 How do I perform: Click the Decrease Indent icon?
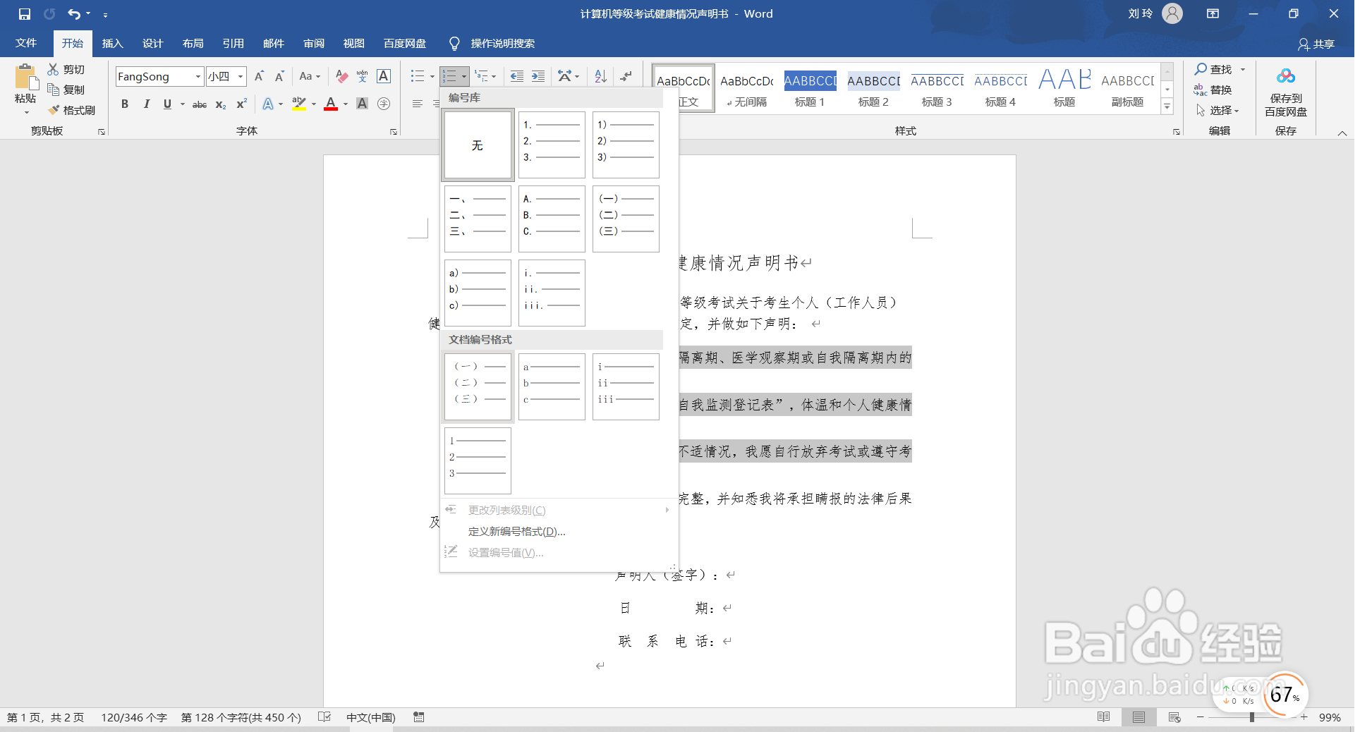click(517, 76)
